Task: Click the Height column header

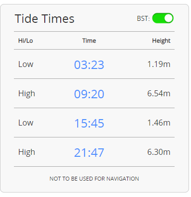Action: pos(161,41)
